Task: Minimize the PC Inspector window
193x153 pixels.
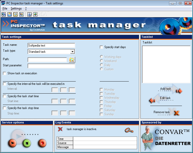Action: tap(173, 3)
